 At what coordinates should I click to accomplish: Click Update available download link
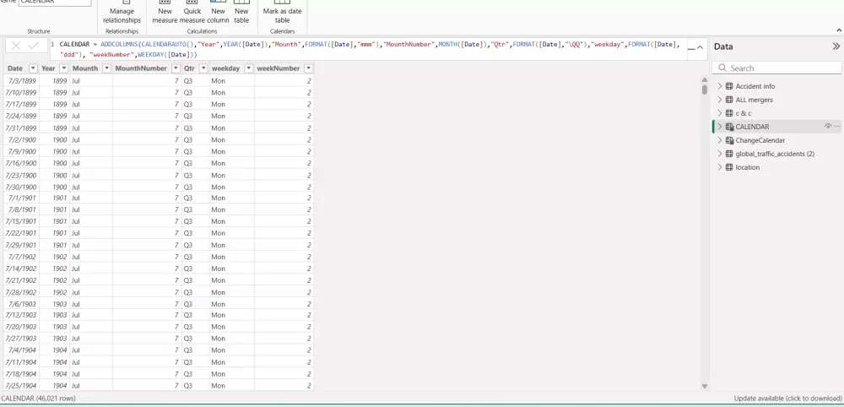(x=787, y=399)
